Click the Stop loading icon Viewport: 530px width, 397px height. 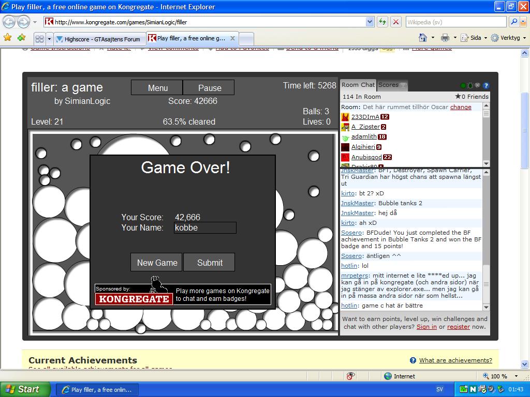[396, 22]
